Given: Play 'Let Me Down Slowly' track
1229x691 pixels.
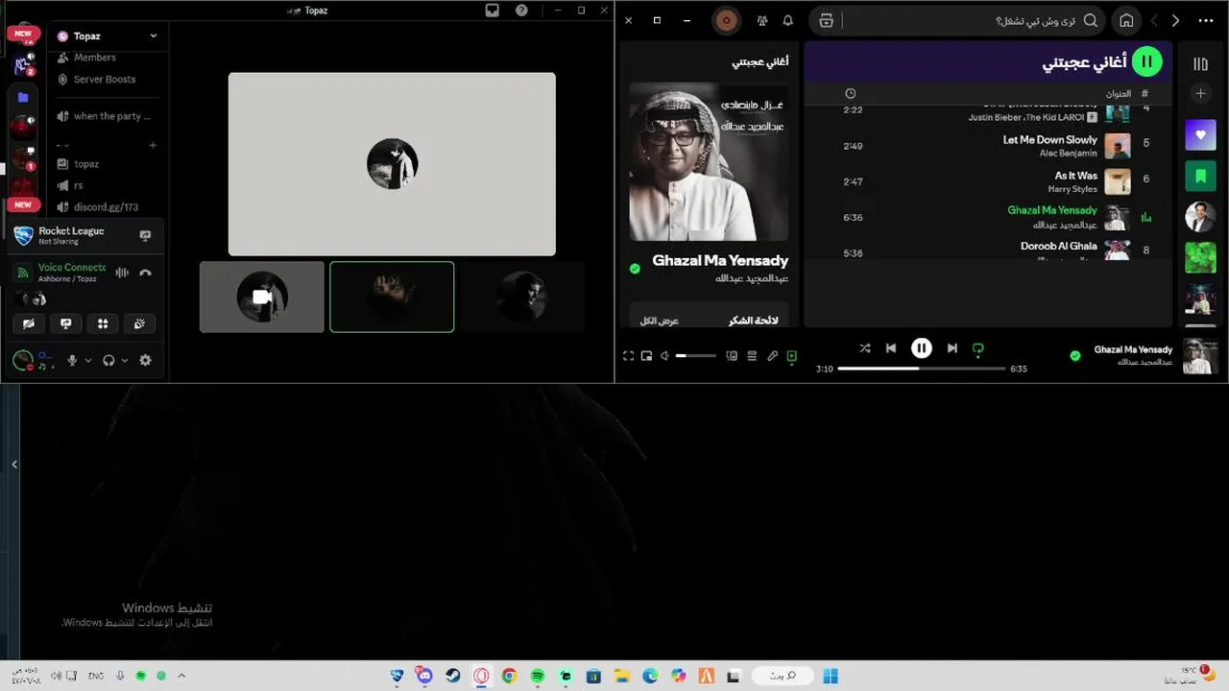Looking at the screenshot, I should click(x=989, y=146).
